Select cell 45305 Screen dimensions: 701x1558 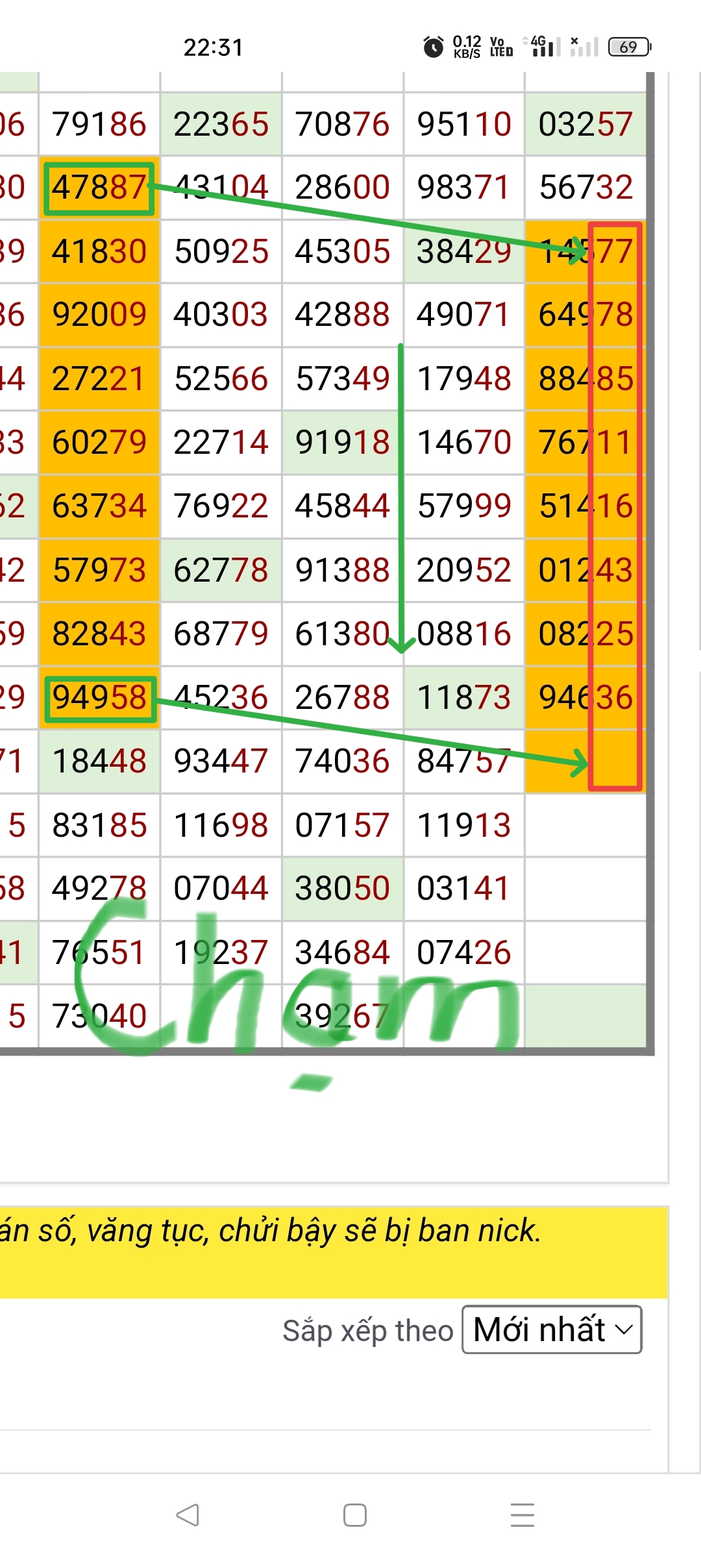tap(343, 251)
